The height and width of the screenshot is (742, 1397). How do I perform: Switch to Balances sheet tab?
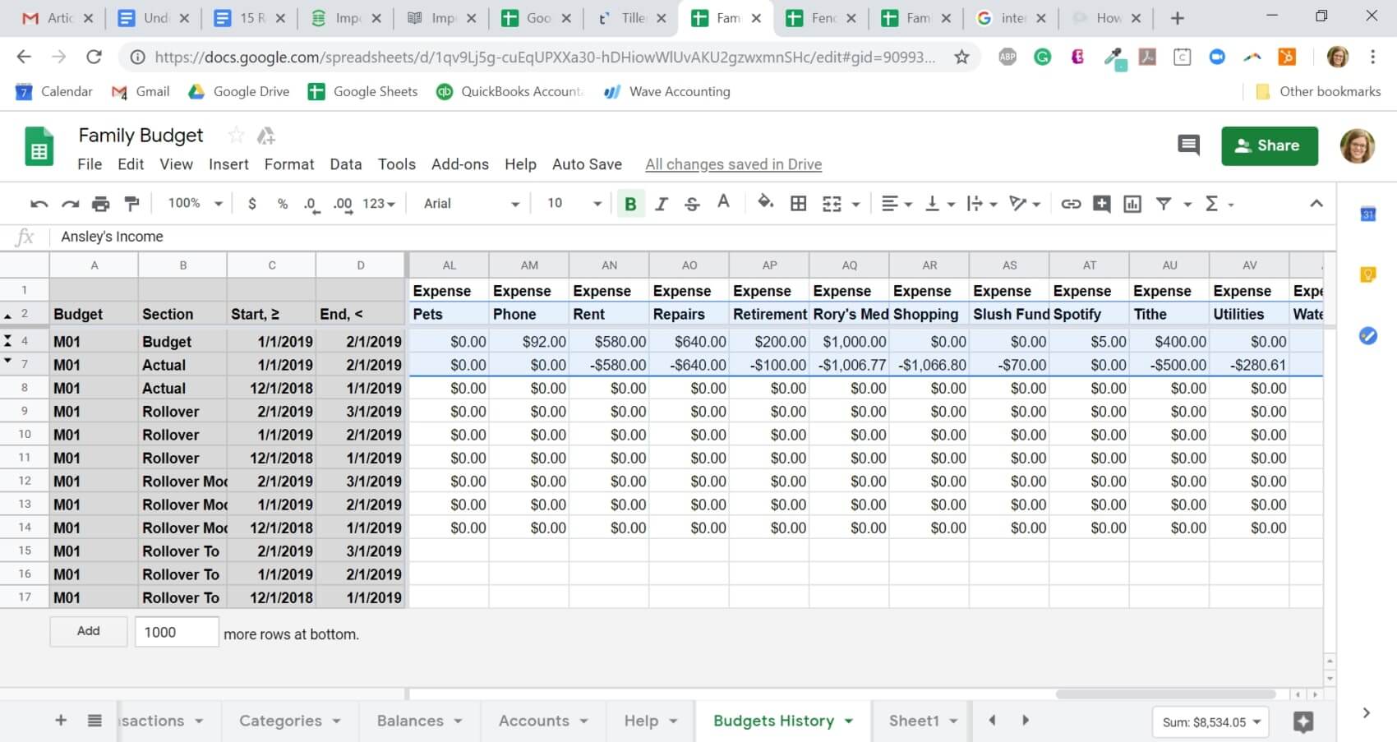click(x=410, y=721)
